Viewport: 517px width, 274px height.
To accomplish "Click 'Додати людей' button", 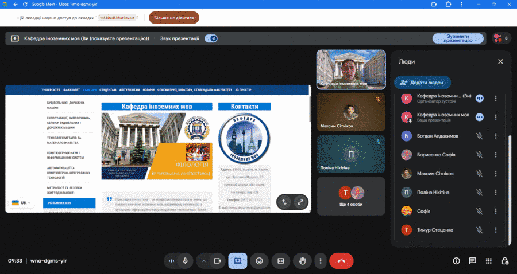I will pos(422,83).
